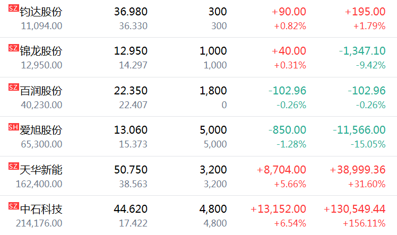Viewport: 397px width, 235px height.
Task: Open the 锦龙股份 holding details
Action: (41, 51)
